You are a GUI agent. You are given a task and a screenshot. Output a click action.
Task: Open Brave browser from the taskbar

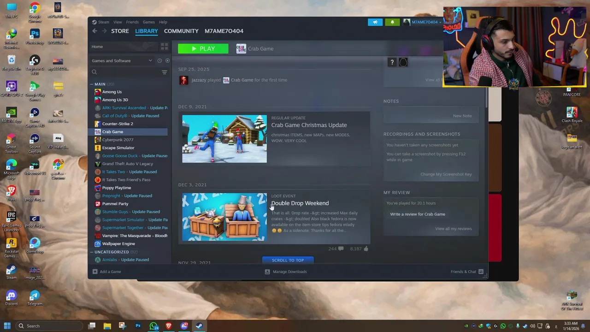(x=169, y=326)
